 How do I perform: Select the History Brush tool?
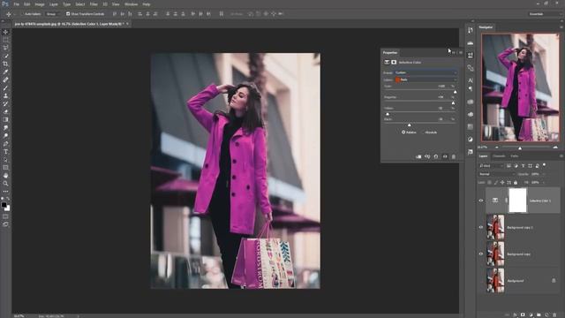point(5,104)
